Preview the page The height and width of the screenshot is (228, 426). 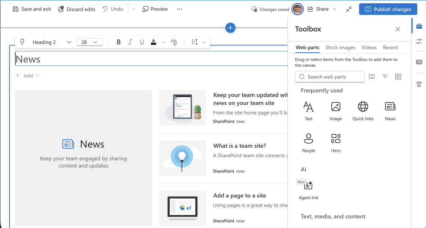tap(155, 9)
